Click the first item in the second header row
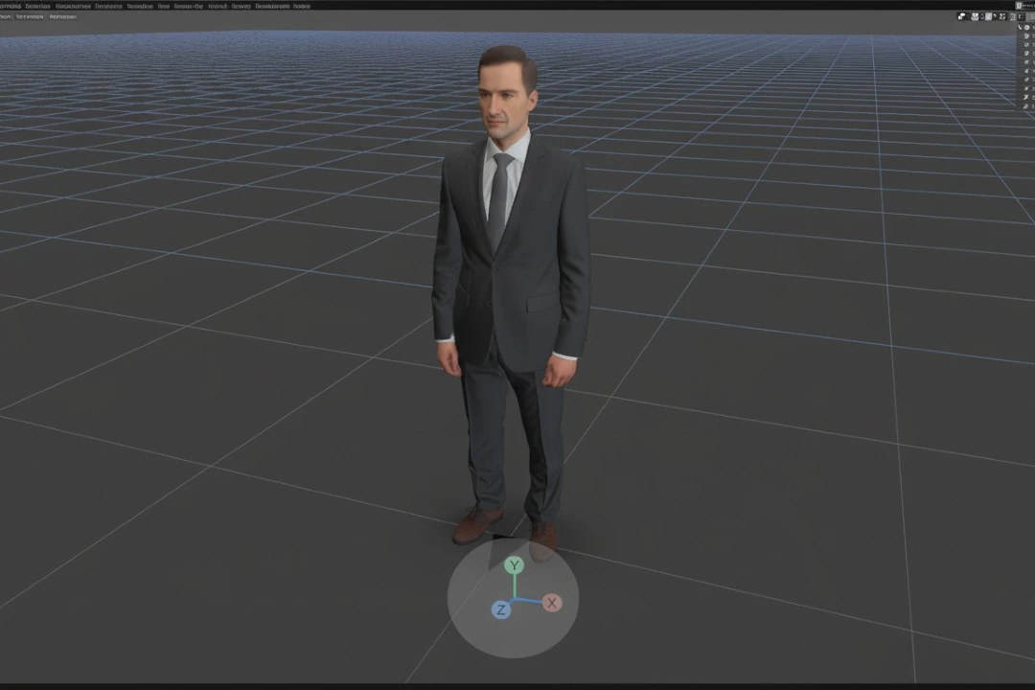 coord(6,17)
